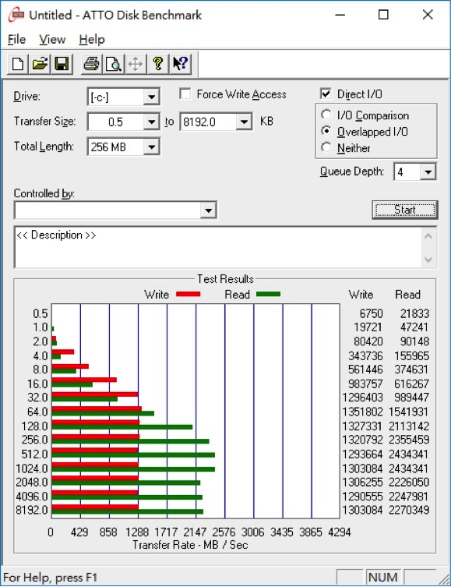Screen dimensions: 451x587
Task: Click the move arrows toolbar icon
Action: click(135, 64)
